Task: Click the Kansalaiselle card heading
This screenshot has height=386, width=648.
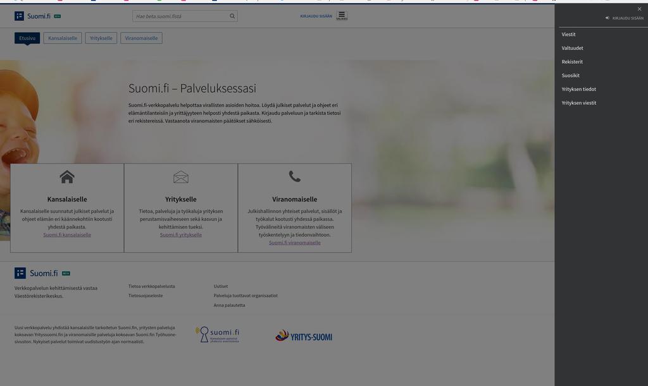Action: (x=67, y=199)
